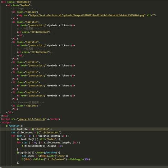Place cursor on the div class="topBigBox" line
The width and height of the screenshot is (168, 168).
point(16,2)
